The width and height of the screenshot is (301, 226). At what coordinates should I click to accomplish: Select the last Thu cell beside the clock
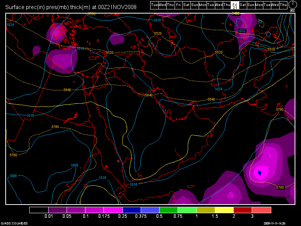[283, 5]
